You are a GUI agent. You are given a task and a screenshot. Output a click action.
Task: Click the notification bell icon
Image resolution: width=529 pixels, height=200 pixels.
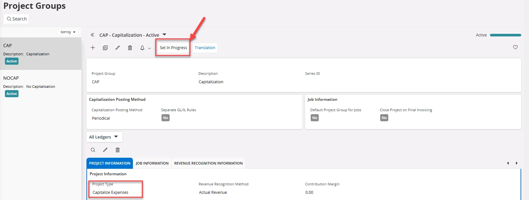pos(142,48)
